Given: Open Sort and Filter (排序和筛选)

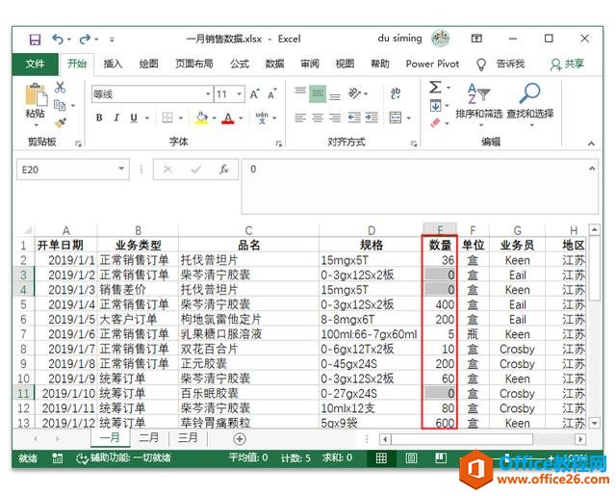Looking at the screenshot, I should (x=479, y=103).
